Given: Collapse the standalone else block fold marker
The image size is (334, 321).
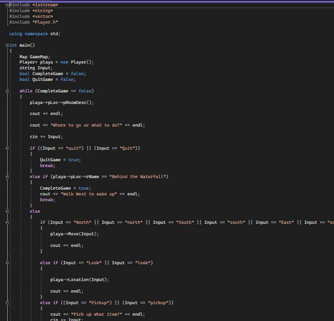Looking at the screenshot, I should (x=7, y=211).
